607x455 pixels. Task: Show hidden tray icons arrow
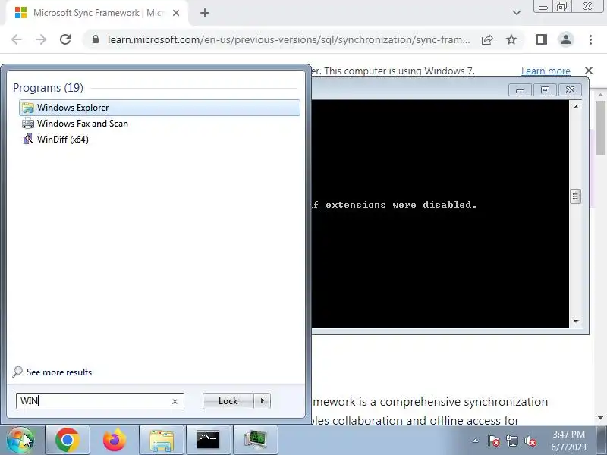pos(476,441)
